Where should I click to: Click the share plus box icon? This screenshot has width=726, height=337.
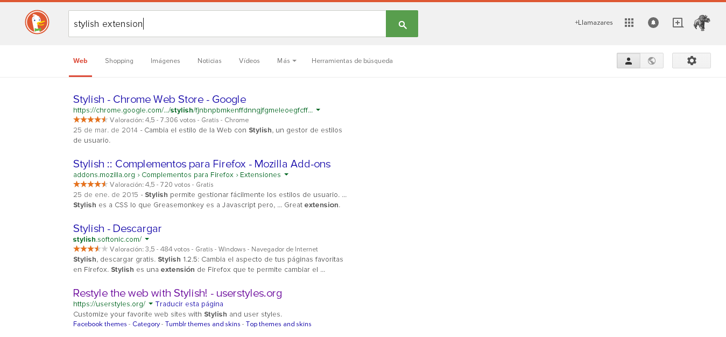[x=678, y=23]
